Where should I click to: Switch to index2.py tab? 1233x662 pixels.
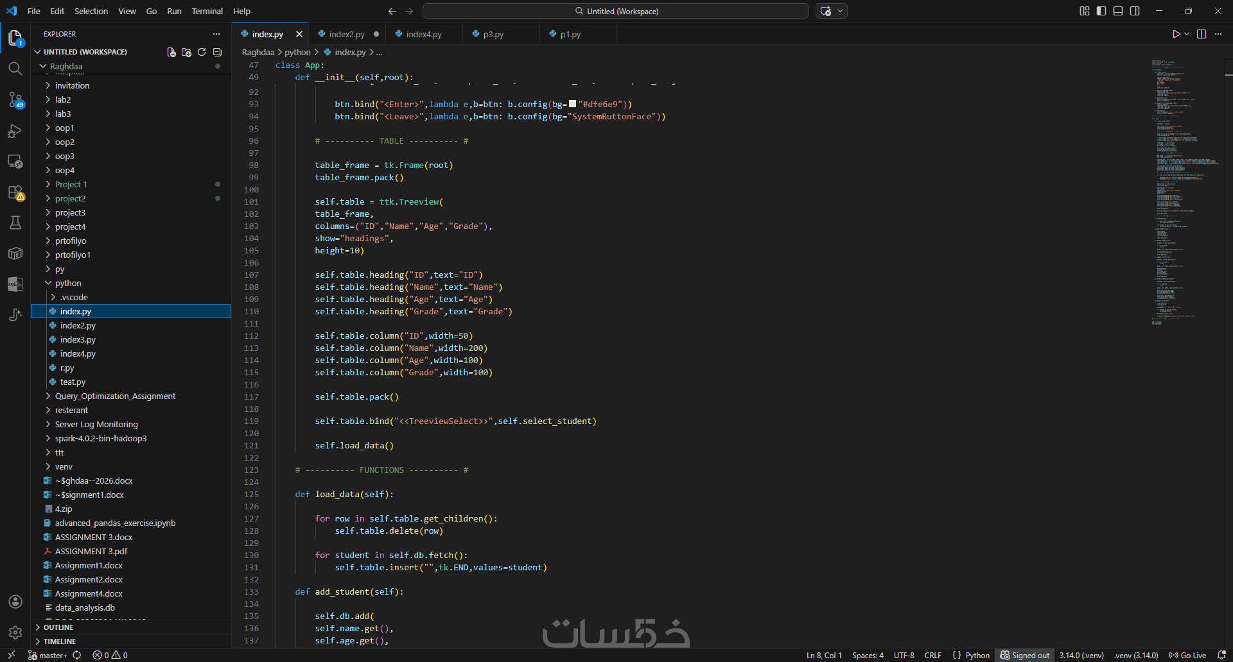[x=347, y=34]
